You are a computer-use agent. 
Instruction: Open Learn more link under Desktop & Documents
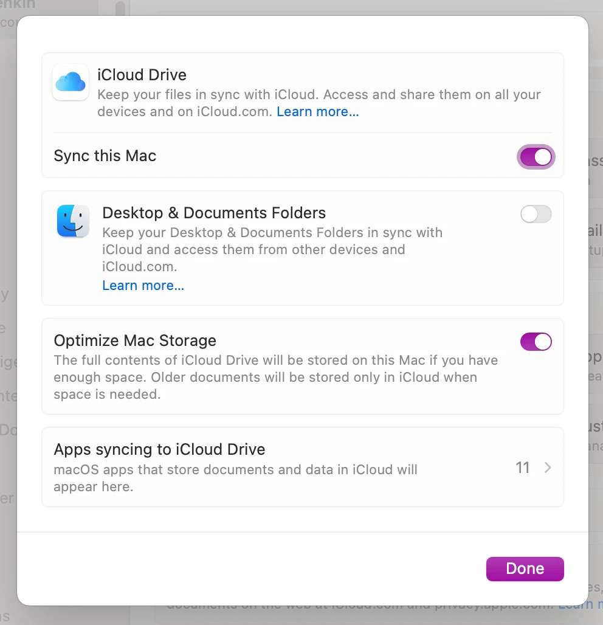coord(143,285)
